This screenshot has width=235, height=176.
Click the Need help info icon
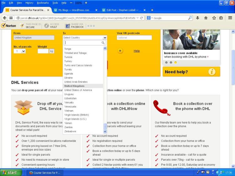point(212,72)
